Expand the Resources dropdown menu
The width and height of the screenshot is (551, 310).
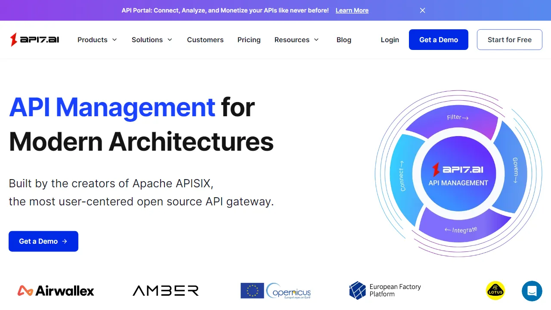coord(297,40)
